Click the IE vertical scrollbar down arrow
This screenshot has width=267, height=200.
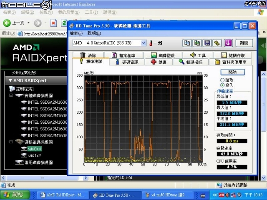point(263,178)
